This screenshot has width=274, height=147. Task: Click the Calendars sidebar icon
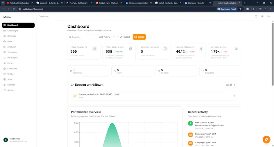[4, 68]
